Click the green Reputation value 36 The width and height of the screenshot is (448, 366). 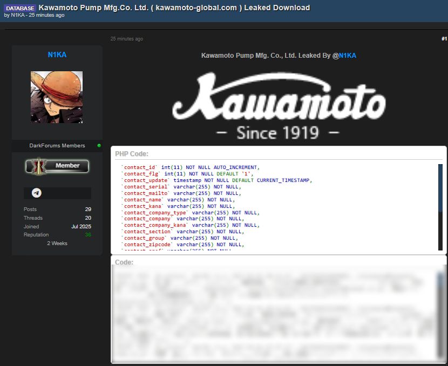[88, 235]
